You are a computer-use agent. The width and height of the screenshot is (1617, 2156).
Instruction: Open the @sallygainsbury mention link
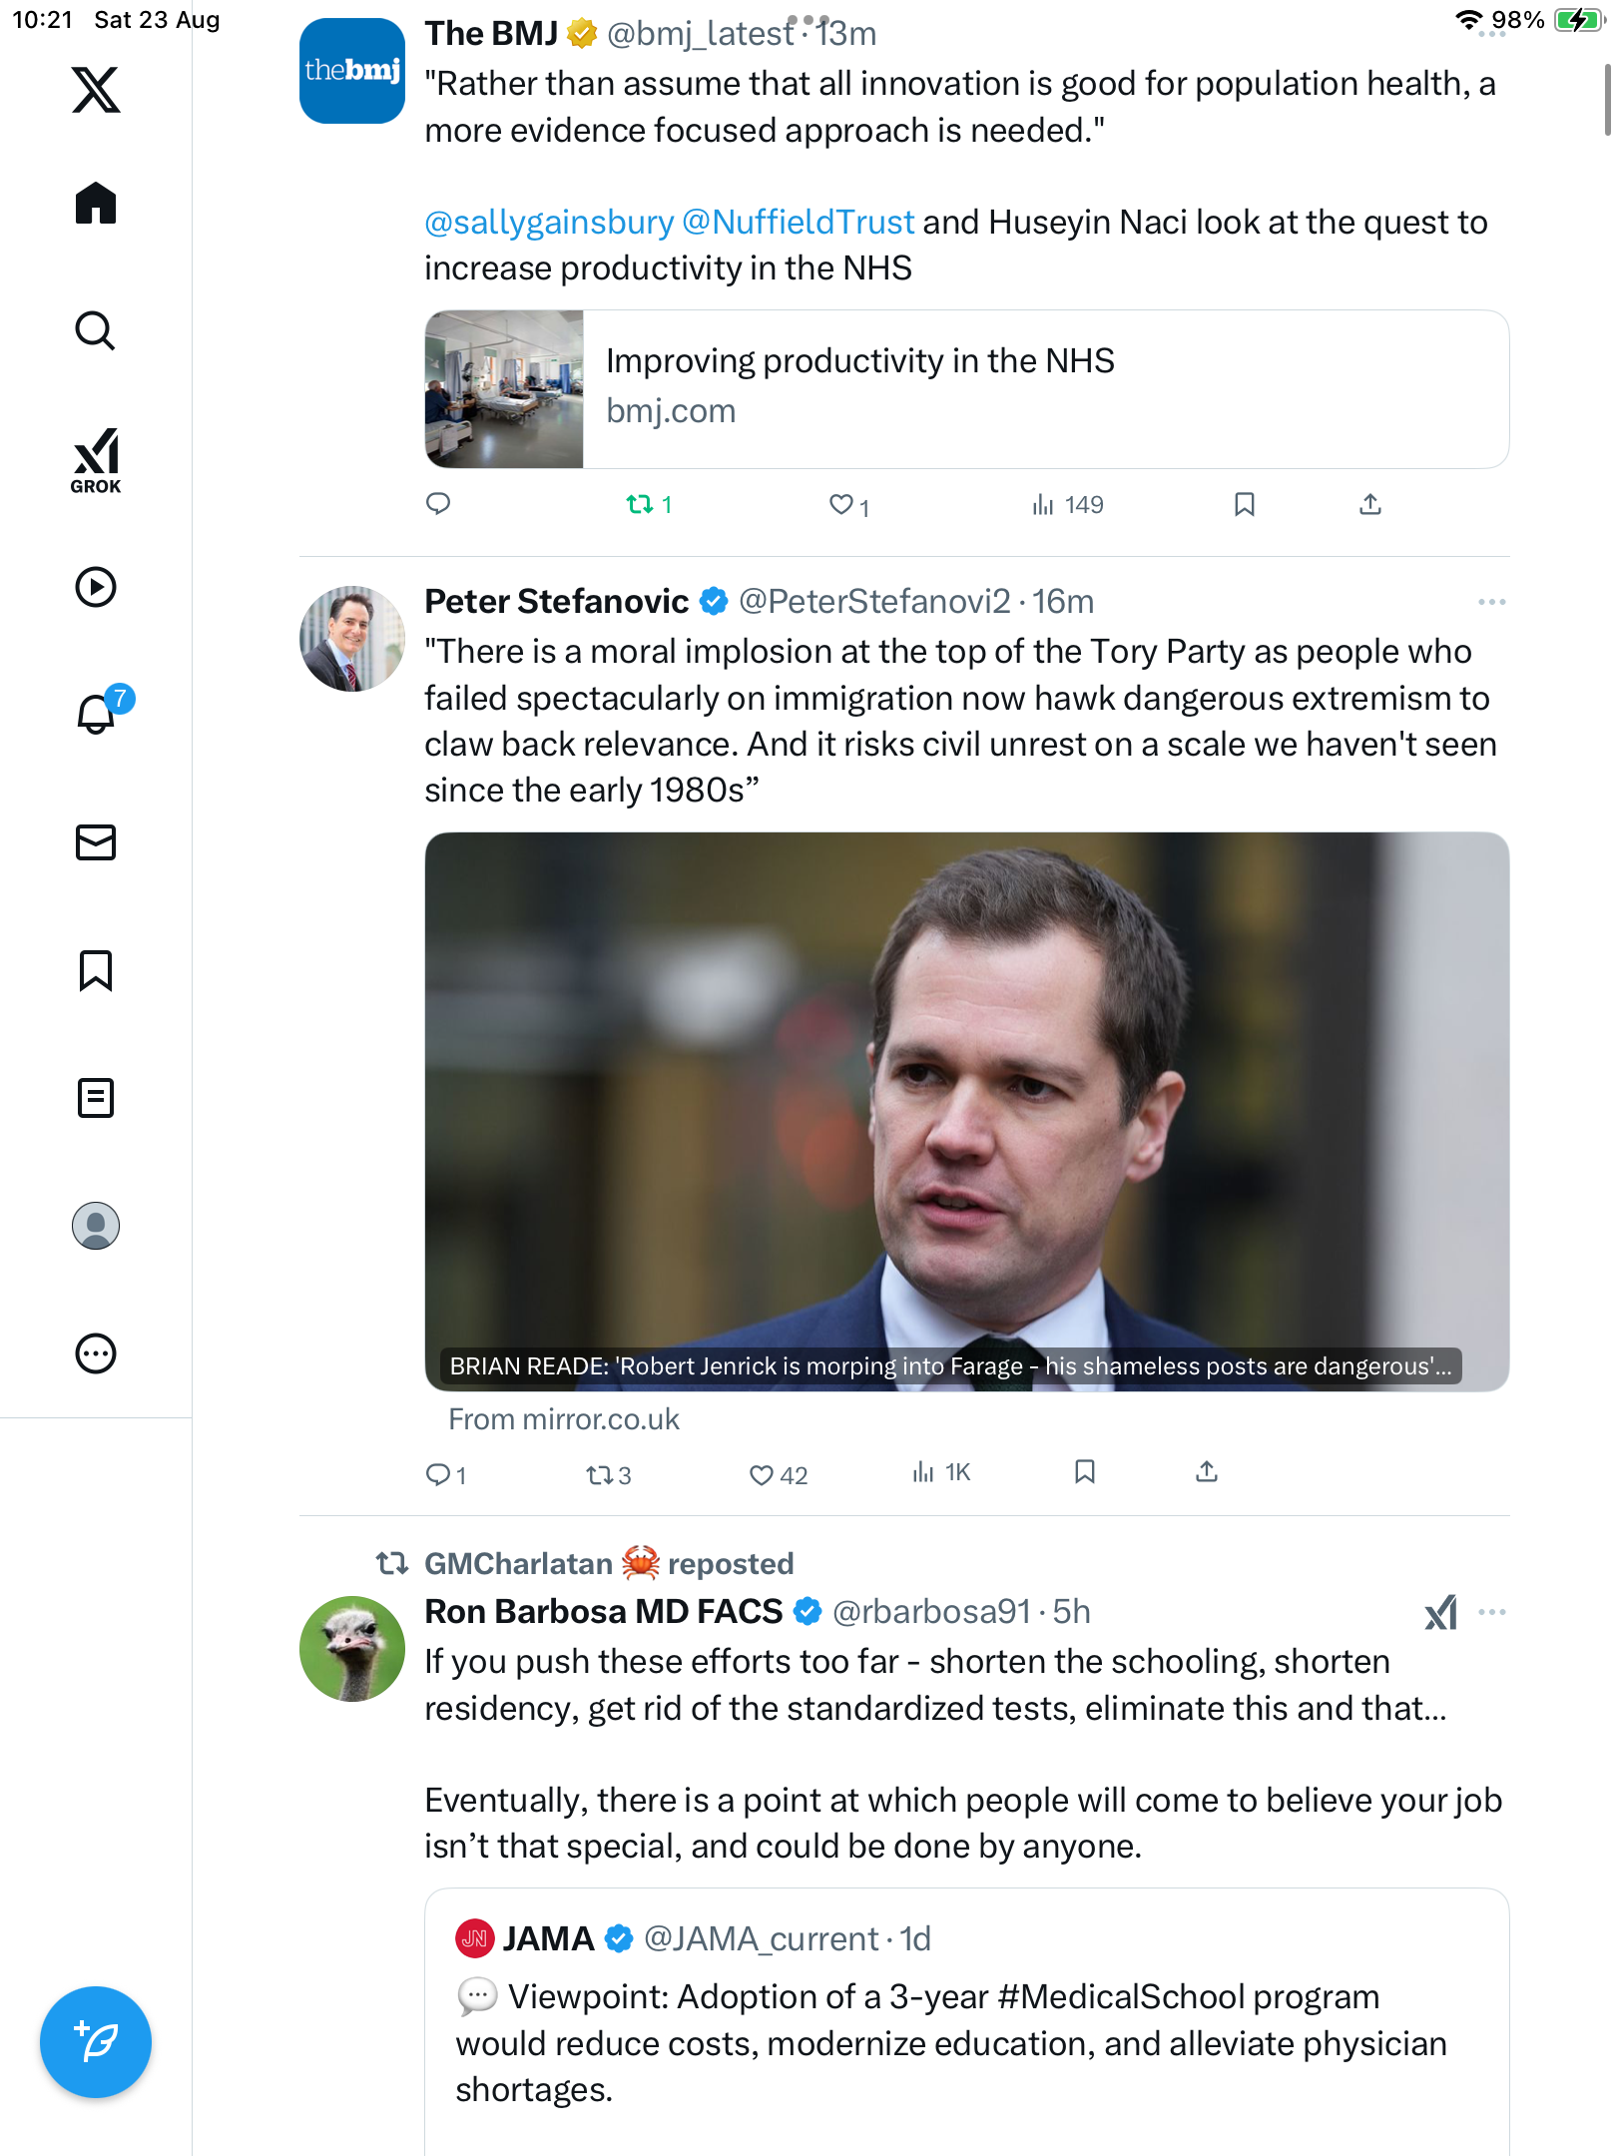point(549,222)
